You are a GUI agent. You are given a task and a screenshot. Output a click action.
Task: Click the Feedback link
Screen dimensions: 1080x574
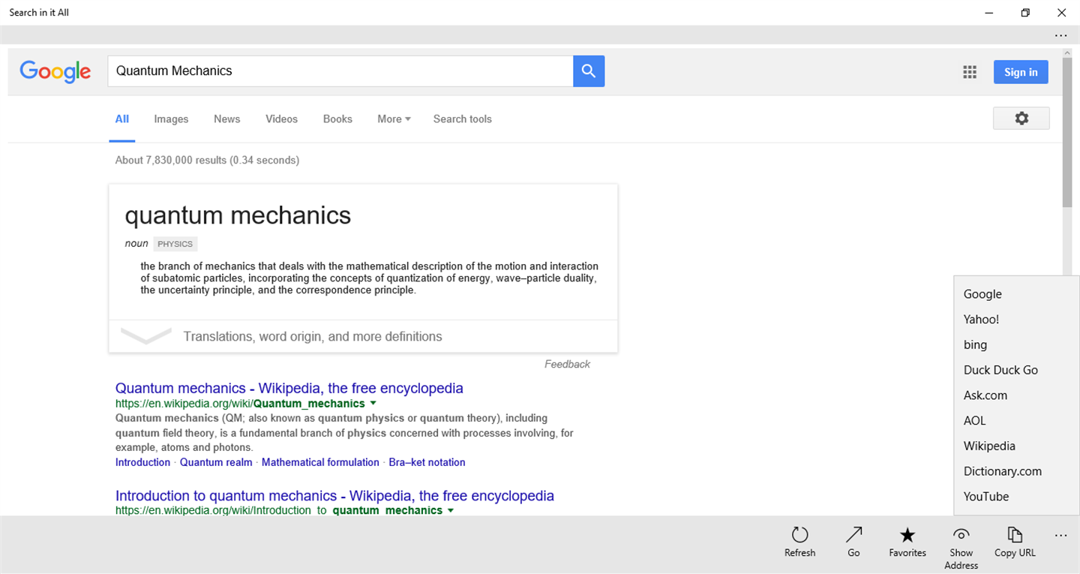click(567, 364)
